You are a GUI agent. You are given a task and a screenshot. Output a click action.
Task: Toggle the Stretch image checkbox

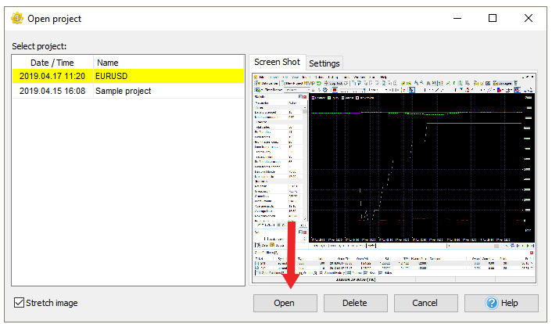(20, 303)
